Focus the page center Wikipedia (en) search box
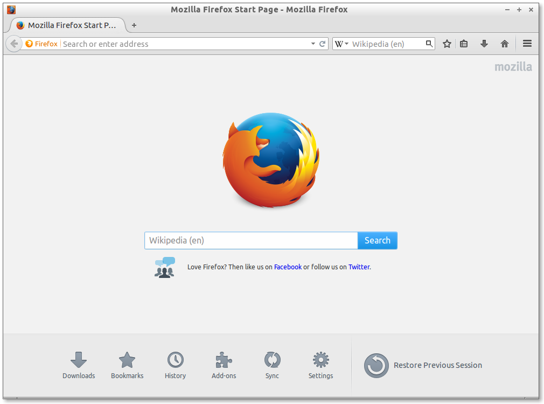 (251, 240)
